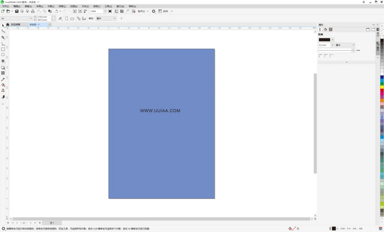This screenshot has width=384, height=232.
Task: Switch to the 未命名 -1 document tab
Action: [x=34, y=24]
